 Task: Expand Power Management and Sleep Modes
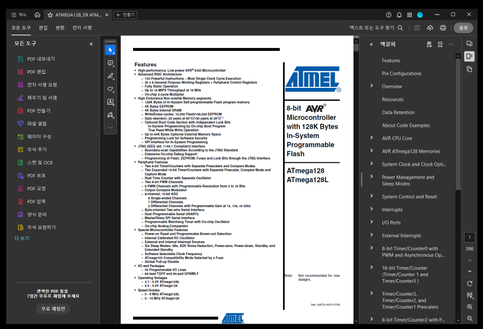pyautogui.click(x=371, y=177)
